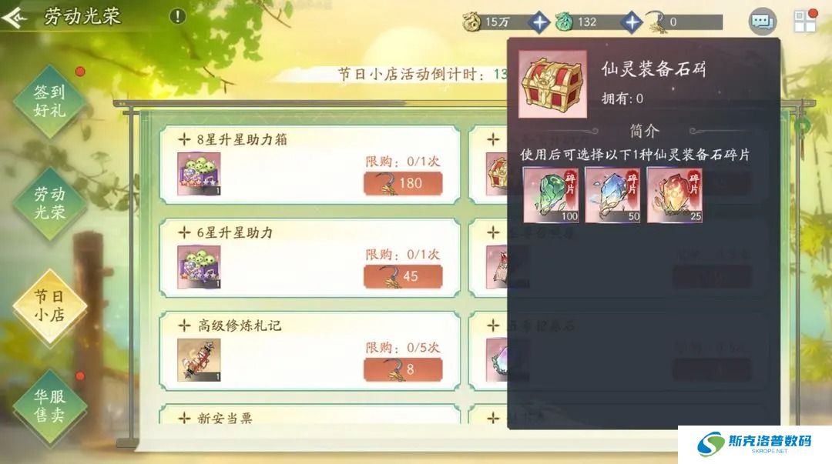
Task: Switch to the 签到好礼 tab
Action: pyautogui.click(x=50, y=102)
